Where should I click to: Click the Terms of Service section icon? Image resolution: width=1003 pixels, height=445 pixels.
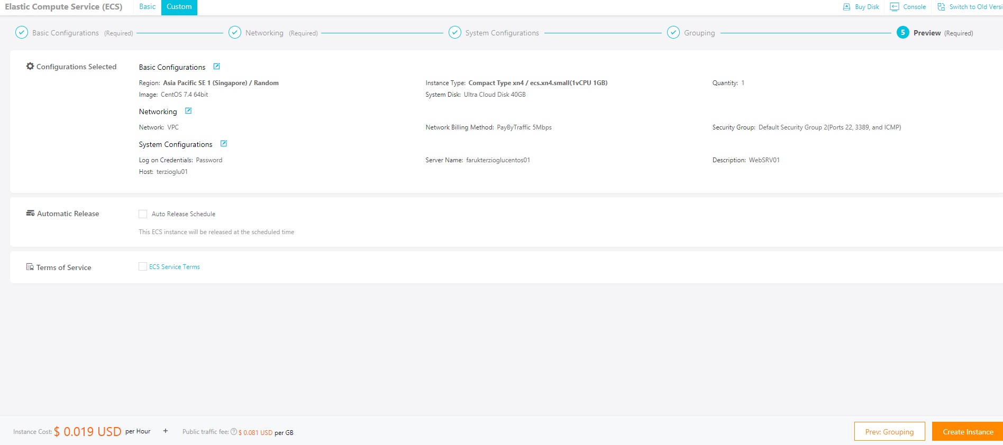coord(30,267)
